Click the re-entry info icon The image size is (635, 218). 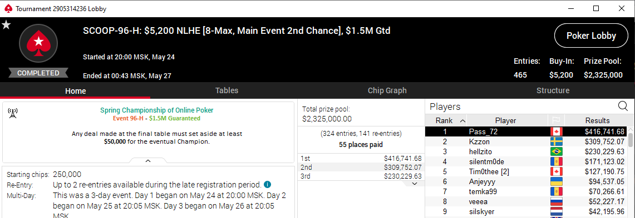coord(267,185)
